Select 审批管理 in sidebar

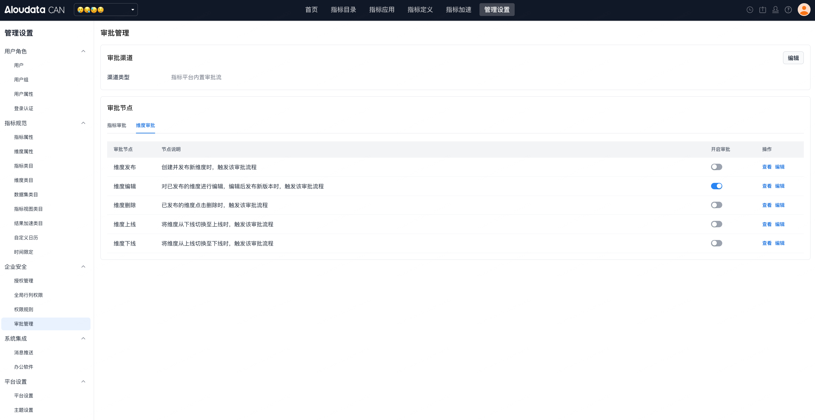(46, 324)
